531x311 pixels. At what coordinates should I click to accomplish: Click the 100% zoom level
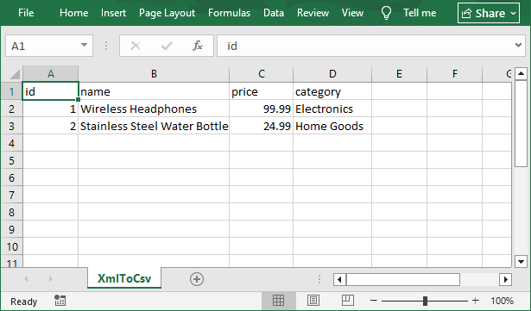[x=503, y=301]
